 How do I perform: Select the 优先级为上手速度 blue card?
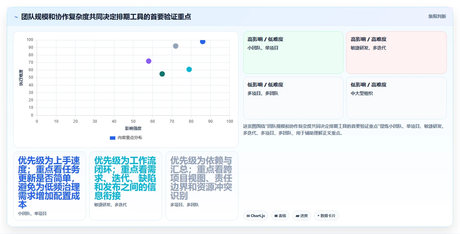pyautogui.click(x=50, y=186)
